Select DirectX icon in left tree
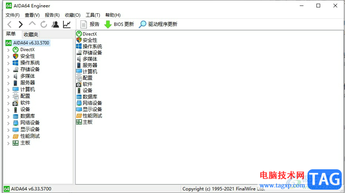The height and width of the screenshot is (193, 345). tap(16, 50)
